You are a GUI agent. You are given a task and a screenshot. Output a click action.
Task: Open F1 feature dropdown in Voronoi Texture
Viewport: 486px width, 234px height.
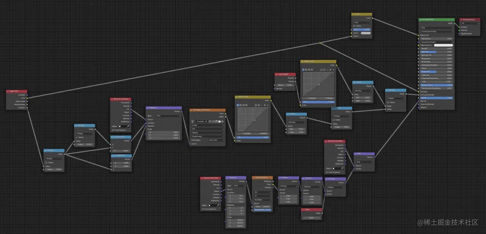coord(262,196)
